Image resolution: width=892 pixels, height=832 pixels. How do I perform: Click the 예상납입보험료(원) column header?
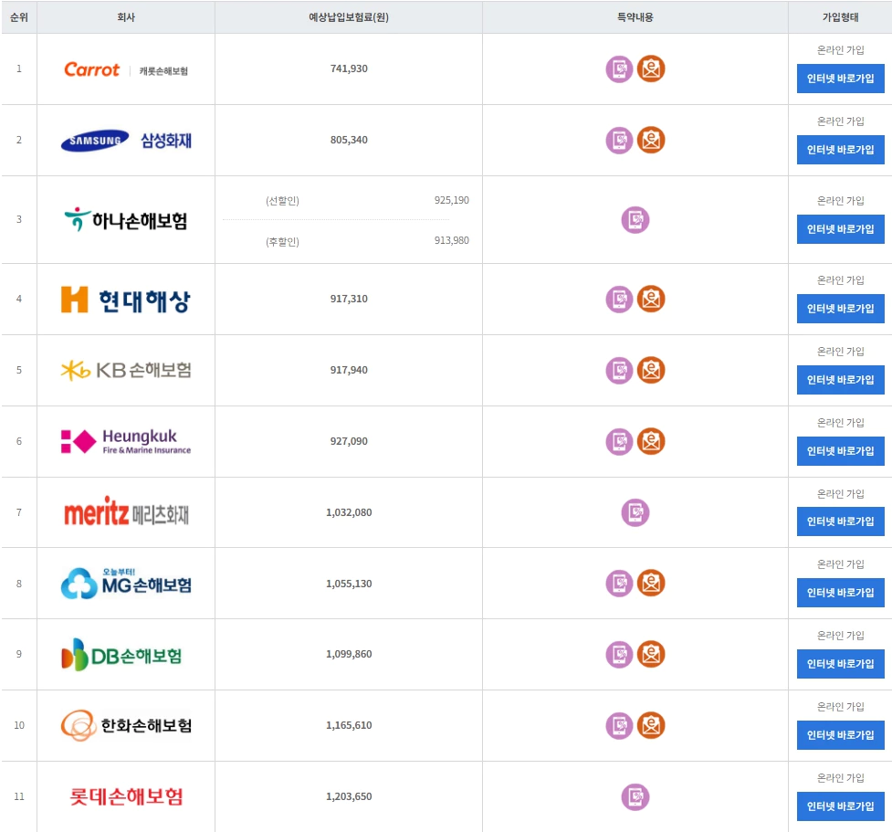349,17
